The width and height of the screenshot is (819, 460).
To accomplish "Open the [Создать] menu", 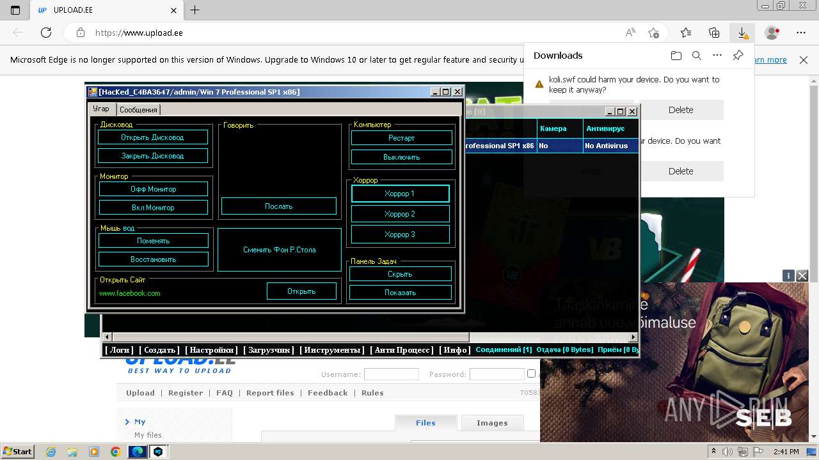I will [x=159, y=350].
